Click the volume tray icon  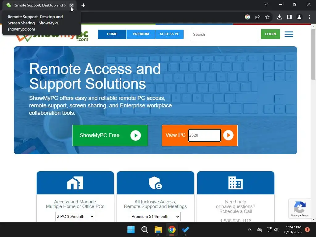[x=276, y=230]
